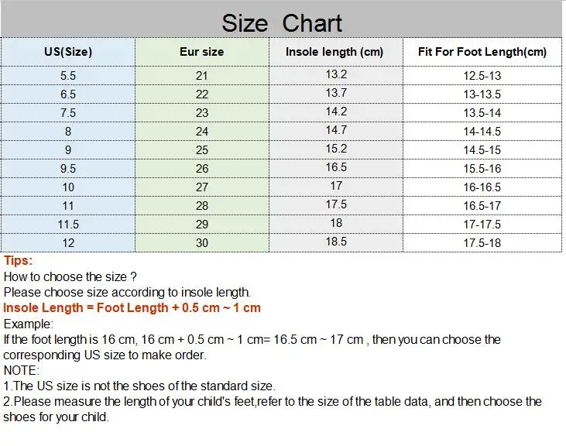The height and width of the screenshot is (446, 566).
Task: Click the NOTE: label
Action: point(22,370)
